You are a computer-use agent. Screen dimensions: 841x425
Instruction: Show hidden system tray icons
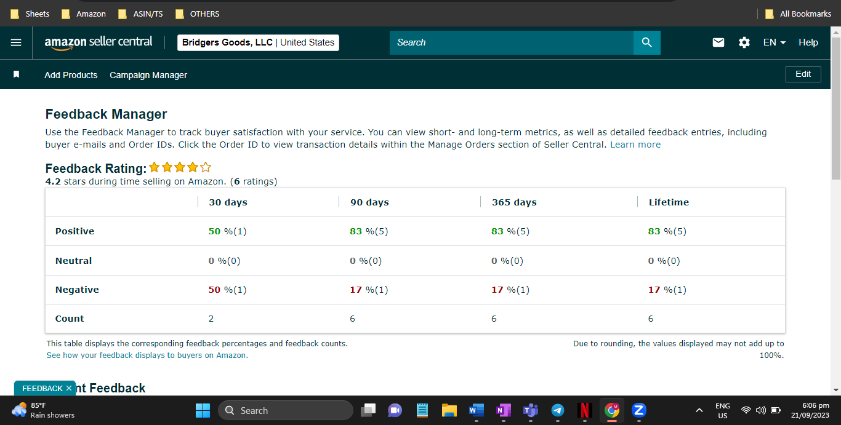699,410
